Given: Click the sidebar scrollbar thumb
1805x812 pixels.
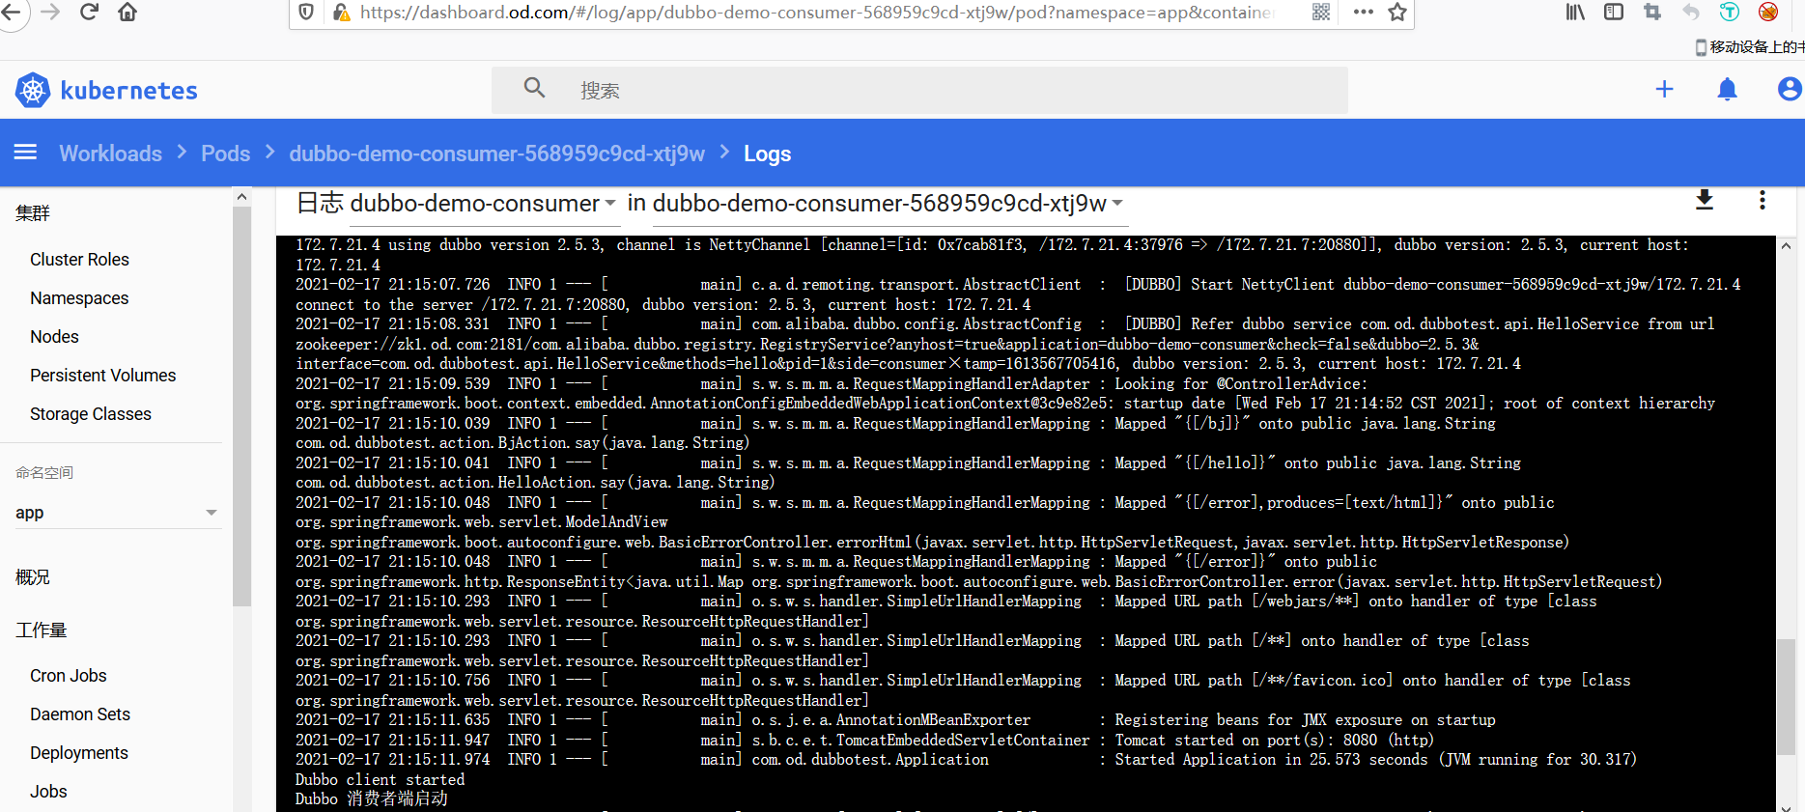Looking at the screenshot, I should coord(241,406).
